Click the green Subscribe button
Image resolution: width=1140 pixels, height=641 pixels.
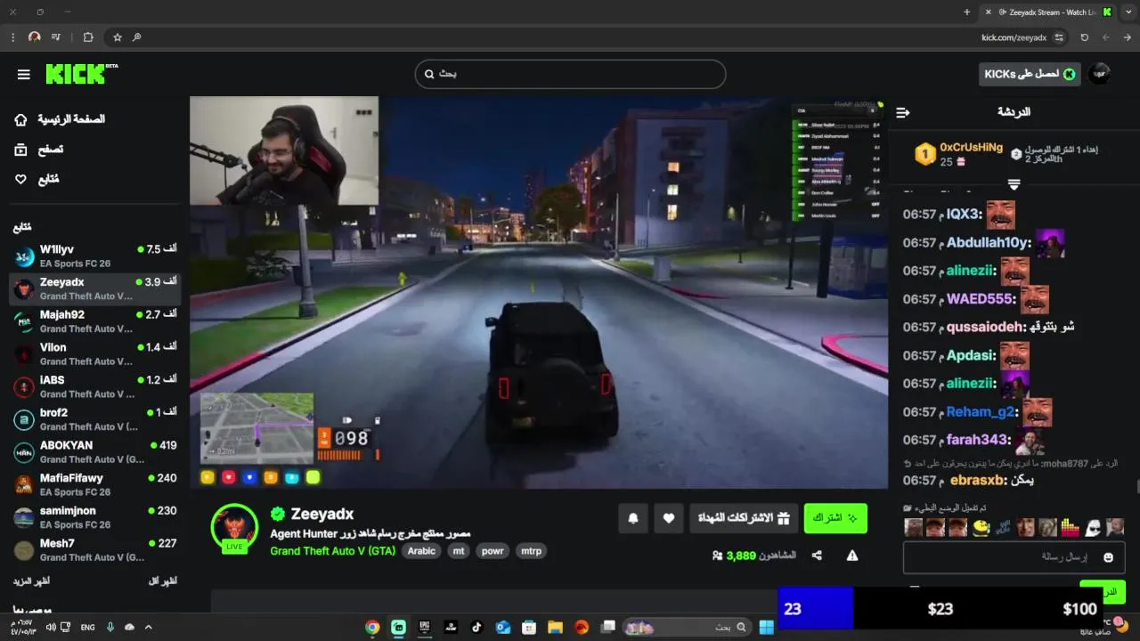(x=835, y=518)
